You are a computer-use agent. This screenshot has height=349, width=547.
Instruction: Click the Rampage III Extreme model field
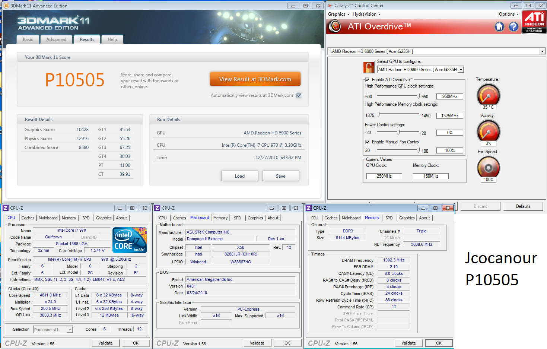[221, 239]
